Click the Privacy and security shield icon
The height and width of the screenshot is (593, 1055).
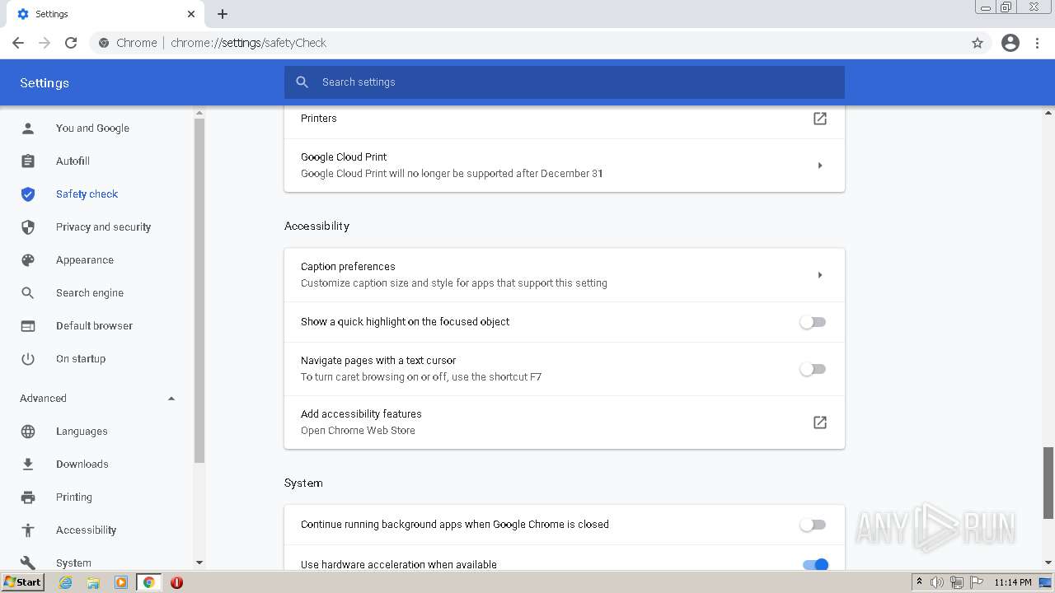point(28,227)
